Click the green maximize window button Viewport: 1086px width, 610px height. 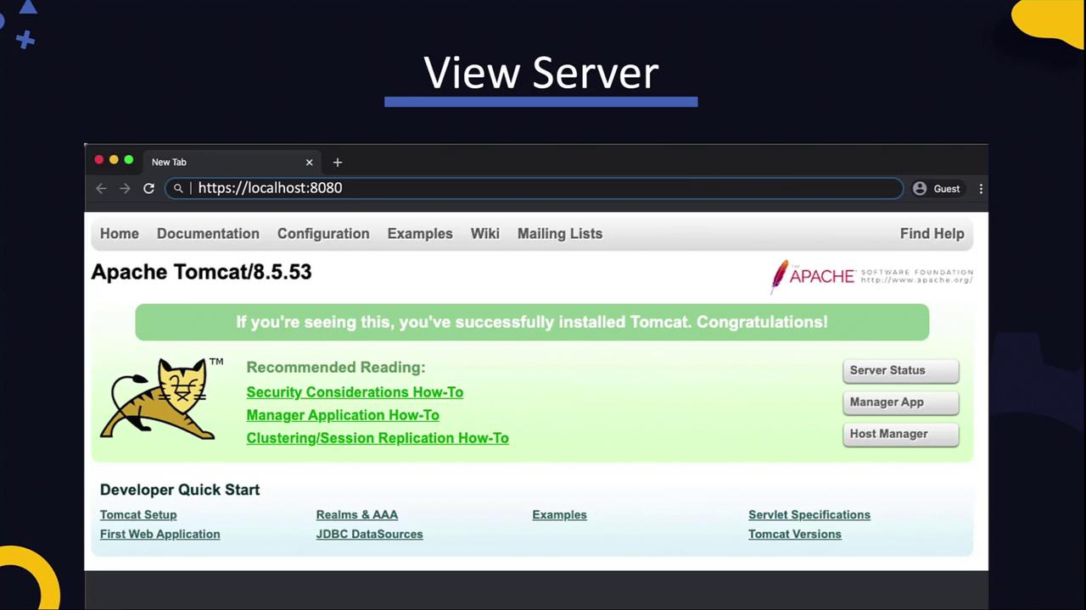point(128,160)
